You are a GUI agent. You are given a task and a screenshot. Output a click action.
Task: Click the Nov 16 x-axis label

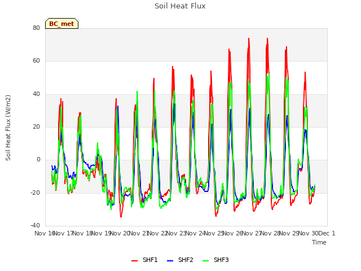click(45, 233)
